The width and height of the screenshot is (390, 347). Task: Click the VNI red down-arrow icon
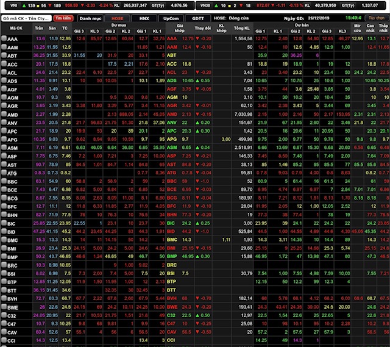tap(60, 5)
